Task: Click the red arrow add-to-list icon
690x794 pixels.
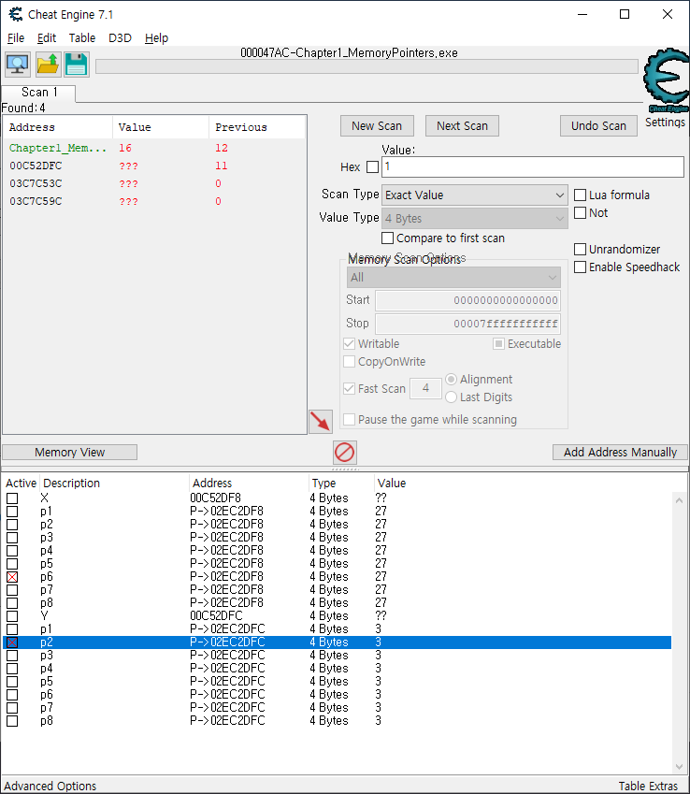Action: click(321, 421)
